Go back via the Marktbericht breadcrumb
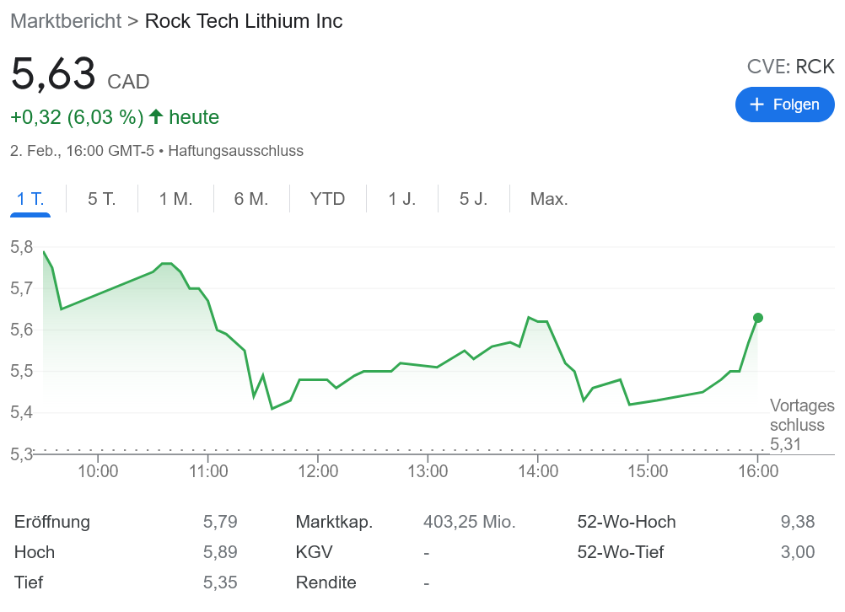 [66, 21]
